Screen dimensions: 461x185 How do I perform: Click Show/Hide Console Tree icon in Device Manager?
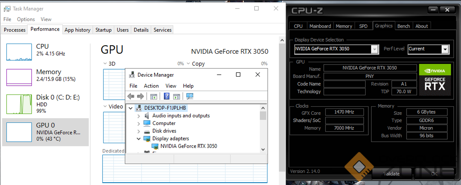153,96
